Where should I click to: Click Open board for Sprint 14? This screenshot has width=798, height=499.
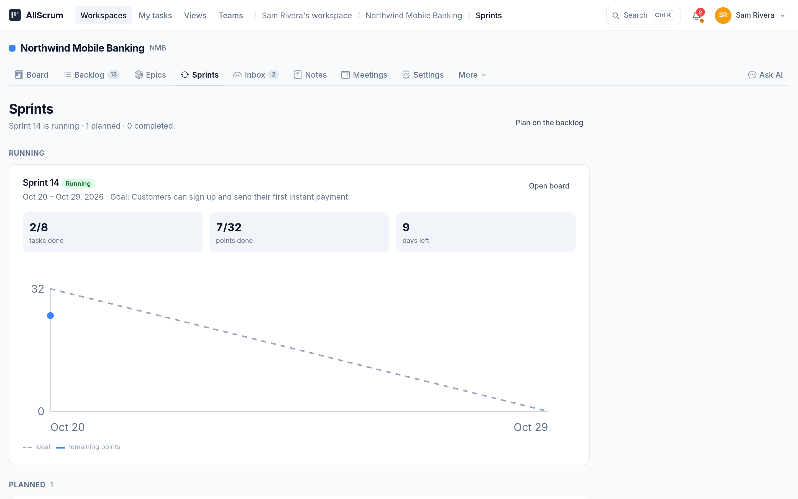click(x=549, y=186)
